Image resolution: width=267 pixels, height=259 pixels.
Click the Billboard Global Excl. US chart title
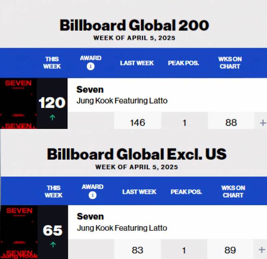(136, 154)
